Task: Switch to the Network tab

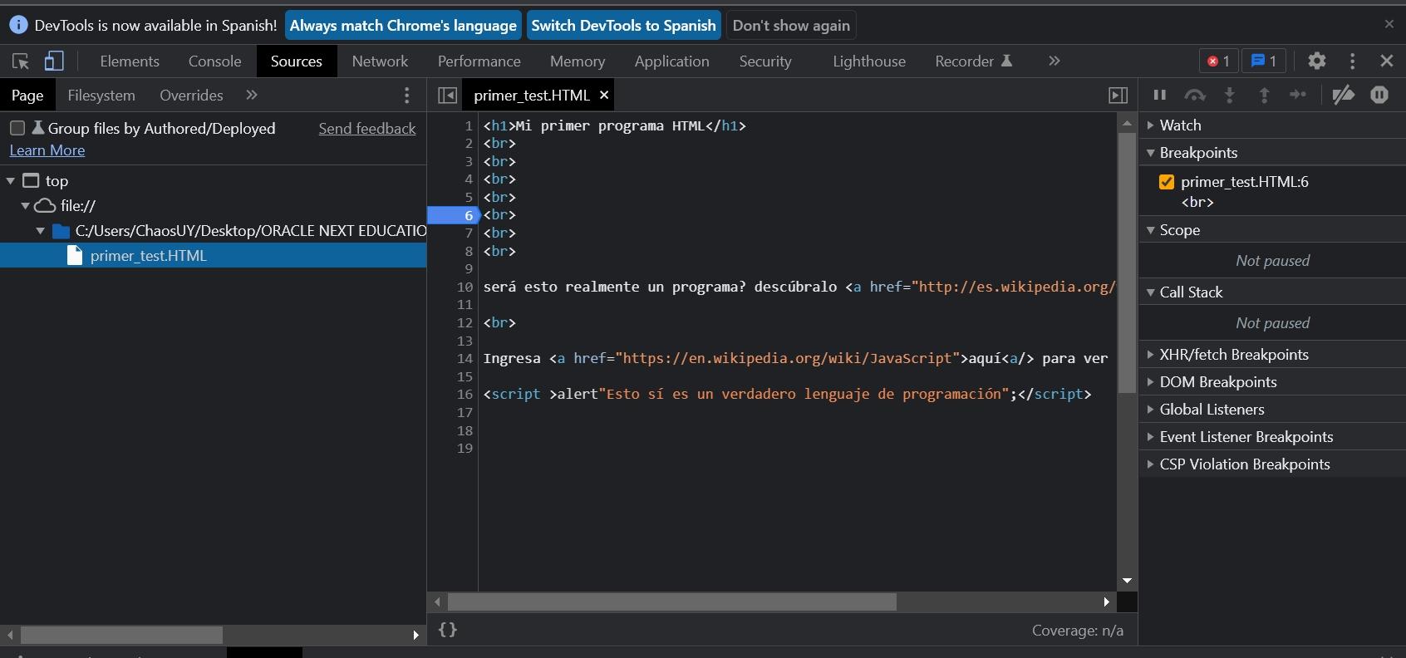Action: (380, 61)
